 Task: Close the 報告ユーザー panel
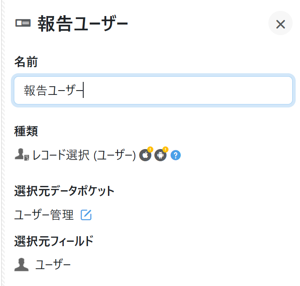coord(280,24)
